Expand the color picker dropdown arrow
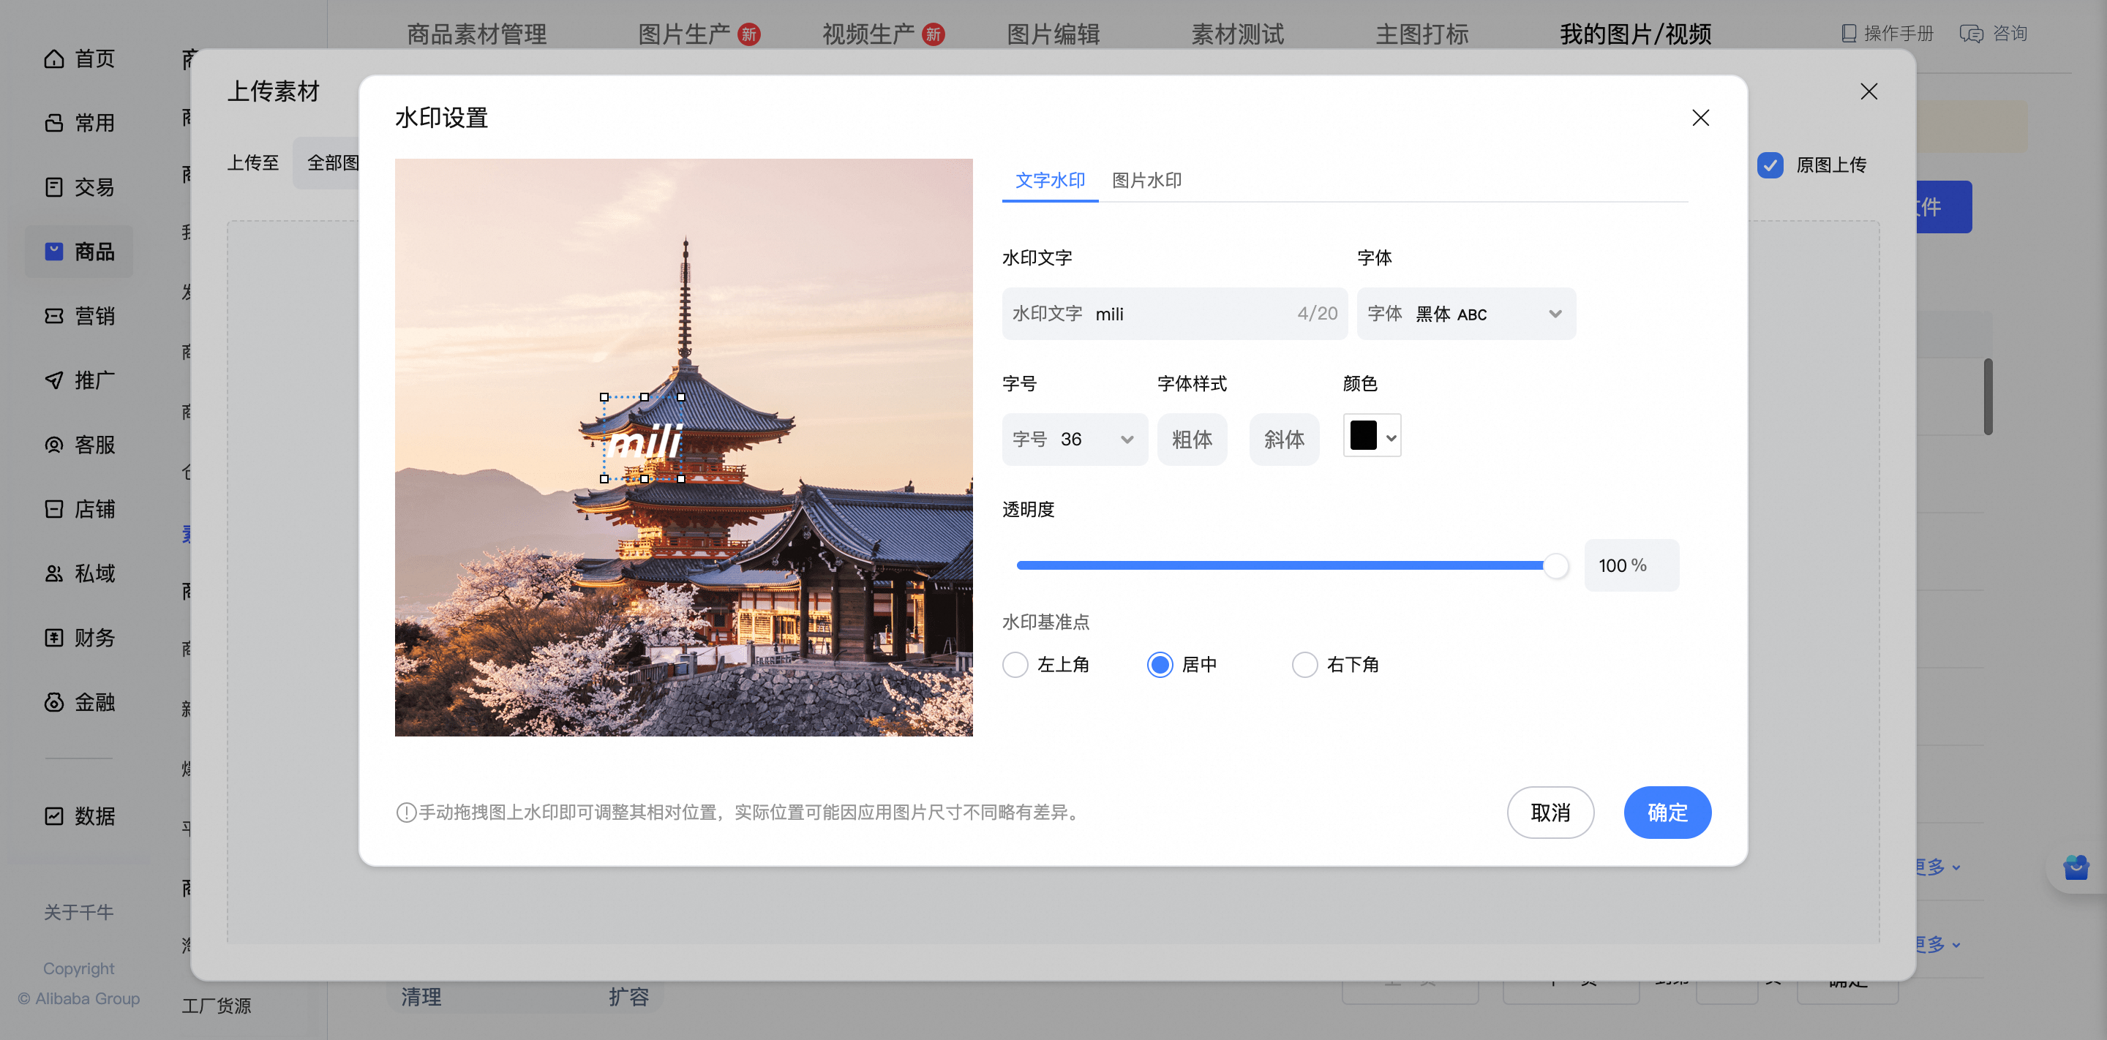 [x=1391, y=437]
